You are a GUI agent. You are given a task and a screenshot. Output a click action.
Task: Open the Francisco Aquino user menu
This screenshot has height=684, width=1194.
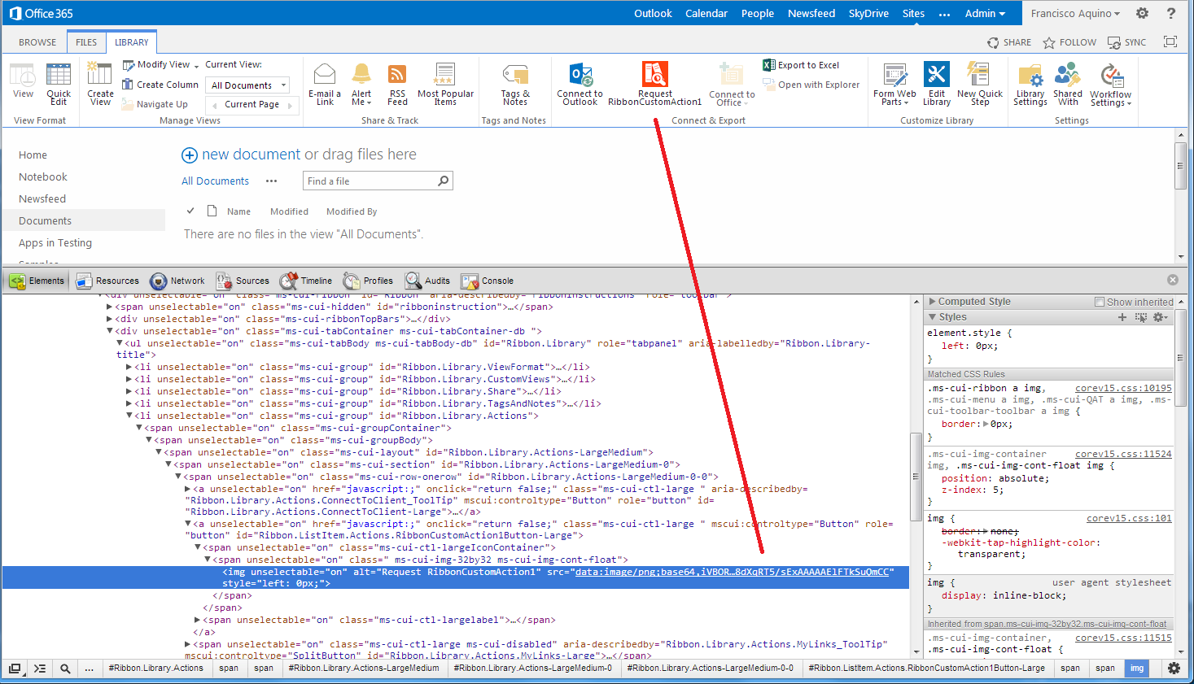(1075, 13)
